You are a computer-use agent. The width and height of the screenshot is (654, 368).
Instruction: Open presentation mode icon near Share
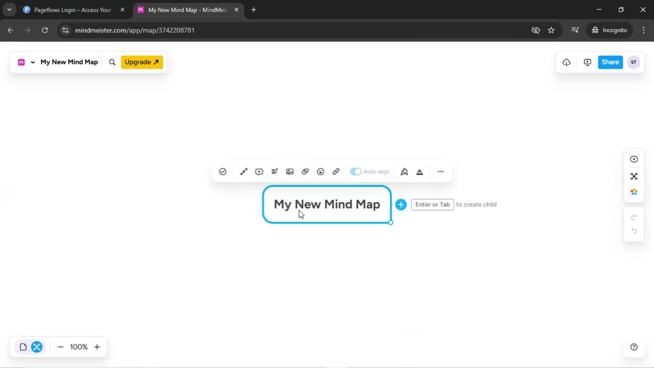587,62
